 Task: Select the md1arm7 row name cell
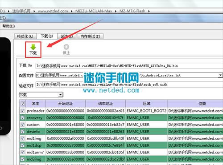[36, 152]
